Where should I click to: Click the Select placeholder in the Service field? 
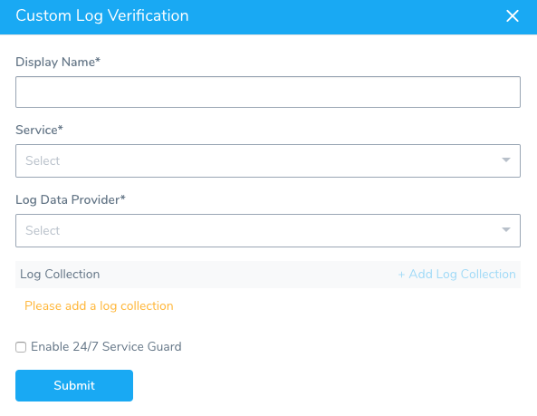(43, 160)
